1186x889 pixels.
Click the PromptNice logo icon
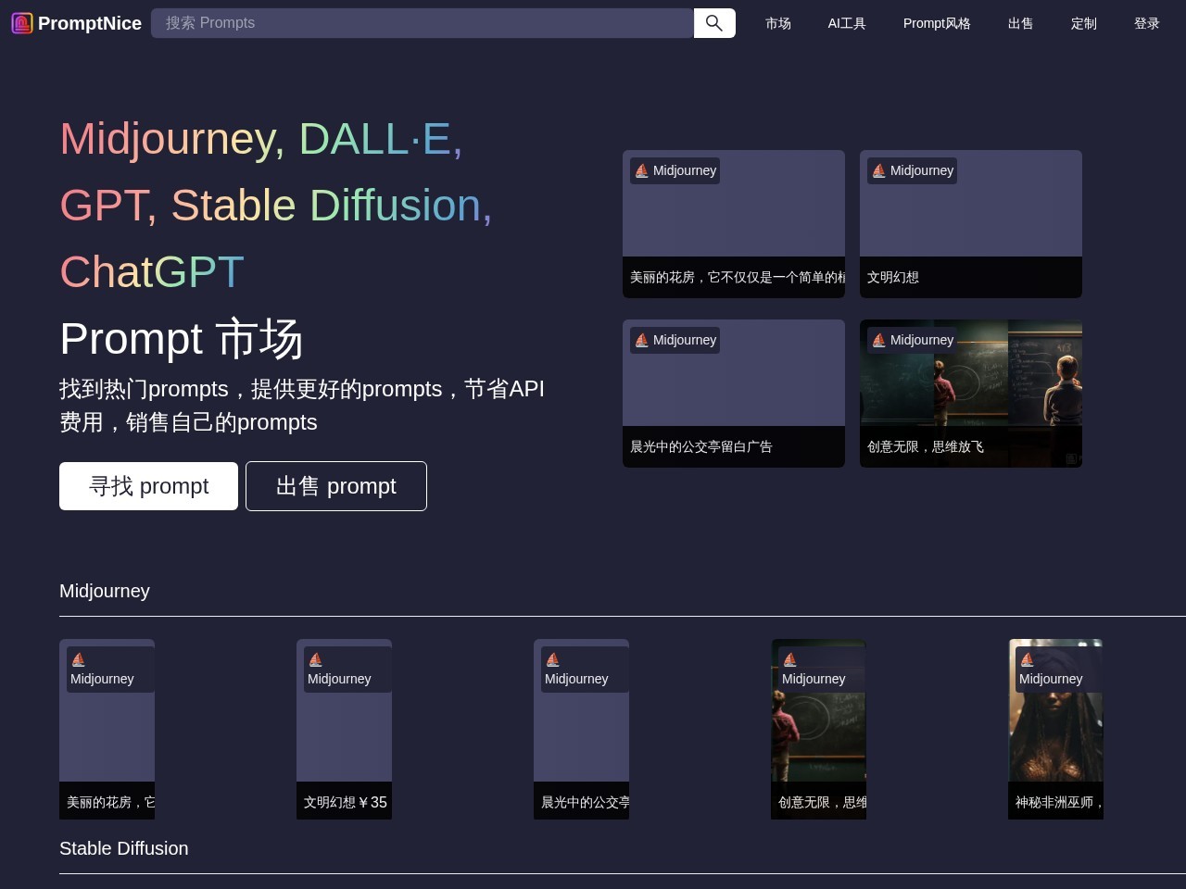tap(20, 22)
